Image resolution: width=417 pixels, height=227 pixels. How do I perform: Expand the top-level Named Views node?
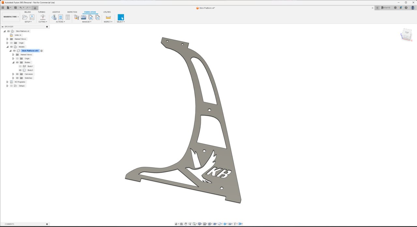[7, 39]
